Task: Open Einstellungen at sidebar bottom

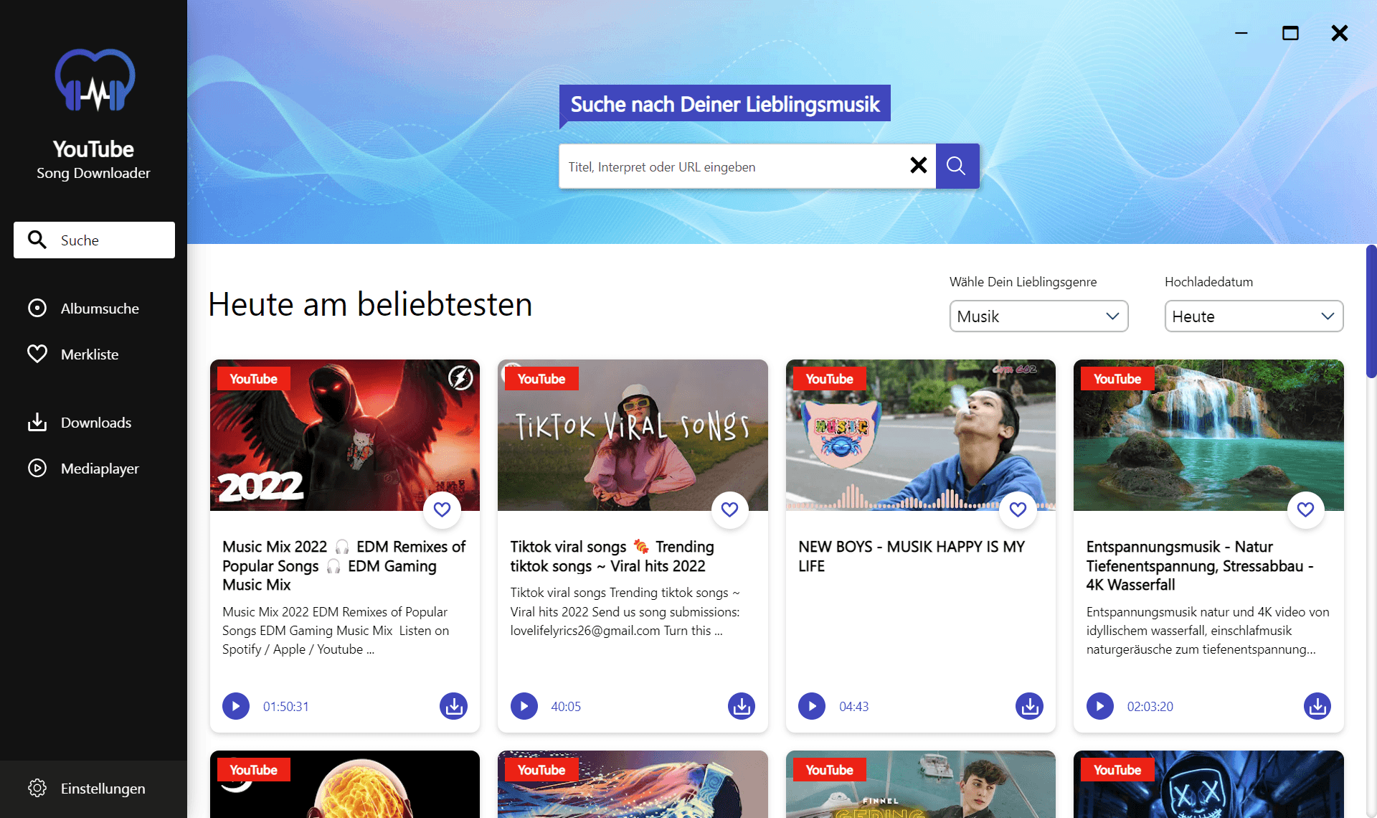Action: click(94, 788)
